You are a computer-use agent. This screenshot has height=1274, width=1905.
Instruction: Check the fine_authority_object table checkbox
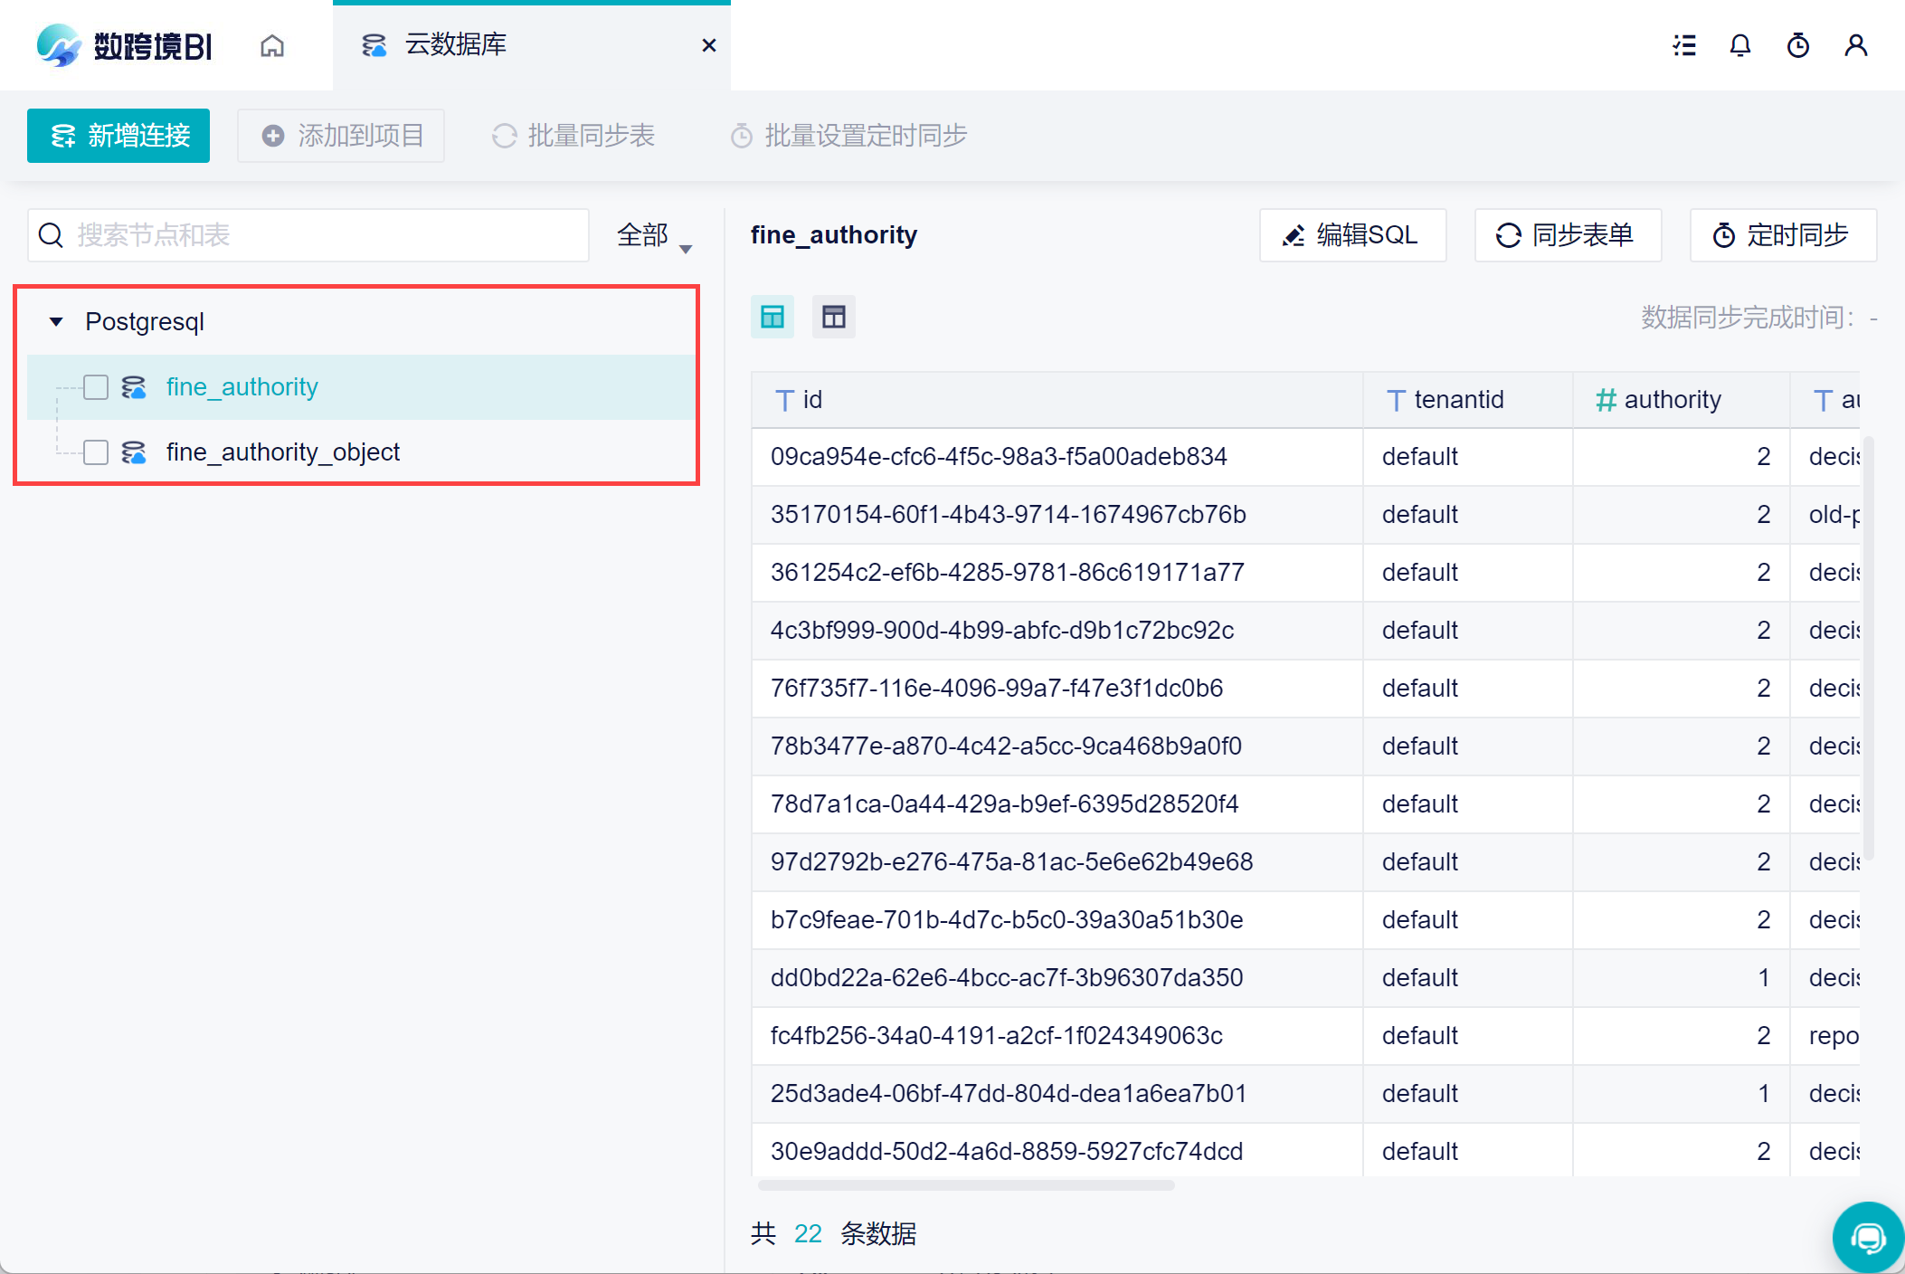96,452
